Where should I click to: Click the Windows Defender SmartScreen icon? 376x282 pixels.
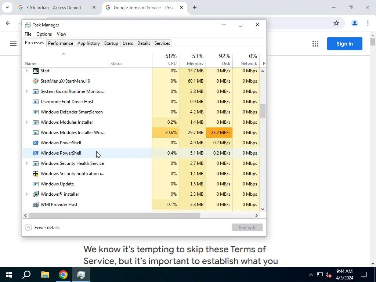[36, 112]
